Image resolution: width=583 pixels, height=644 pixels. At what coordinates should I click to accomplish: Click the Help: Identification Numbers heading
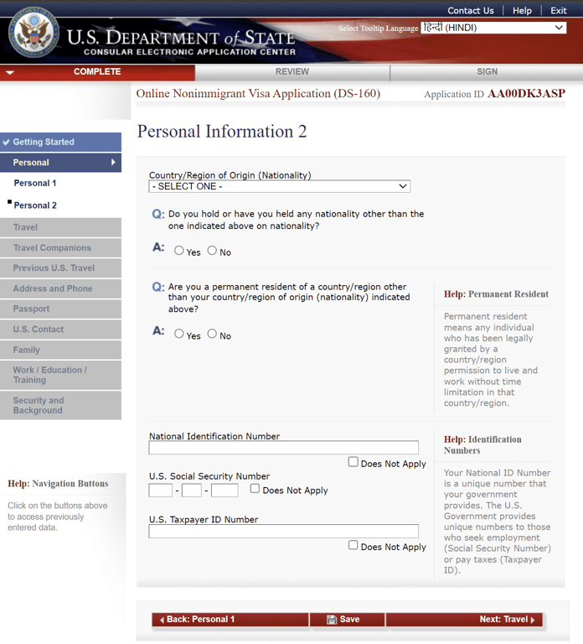(482, 444)
